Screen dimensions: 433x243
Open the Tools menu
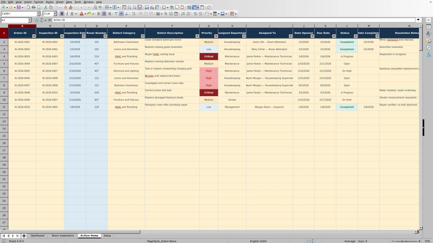pos(78,2)
